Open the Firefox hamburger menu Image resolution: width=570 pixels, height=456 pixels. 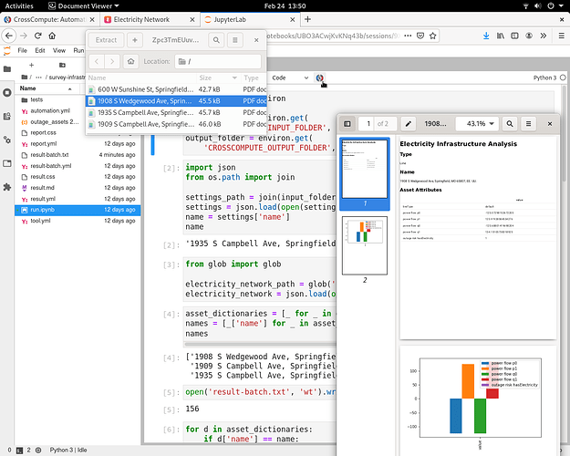coord(561,36)
